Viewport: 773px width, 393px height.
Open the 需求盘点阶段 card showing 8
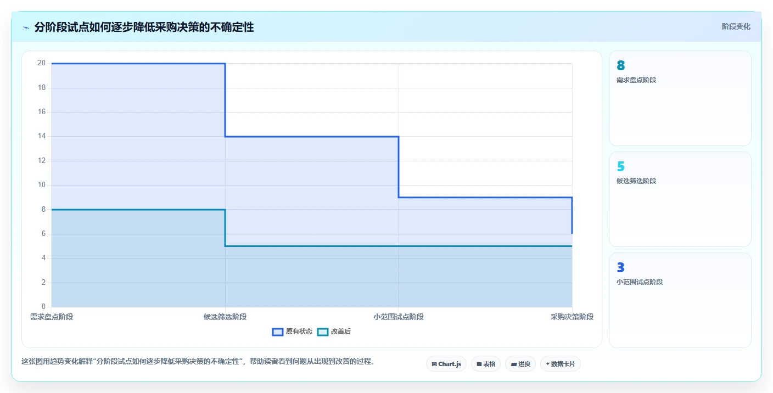coord(680,98)
